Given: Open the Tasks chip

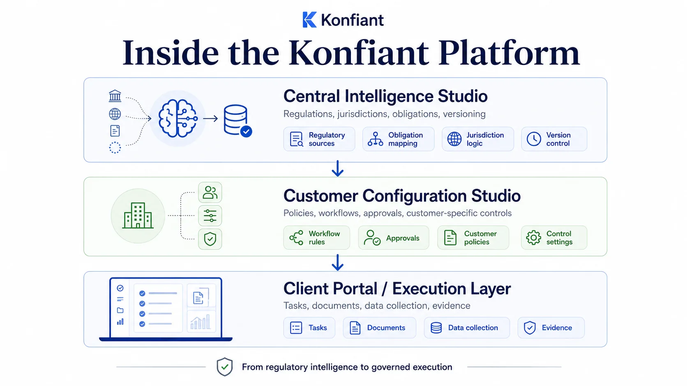Looking at the screenshot, I should pyautogui.click(x=309, y=328).
